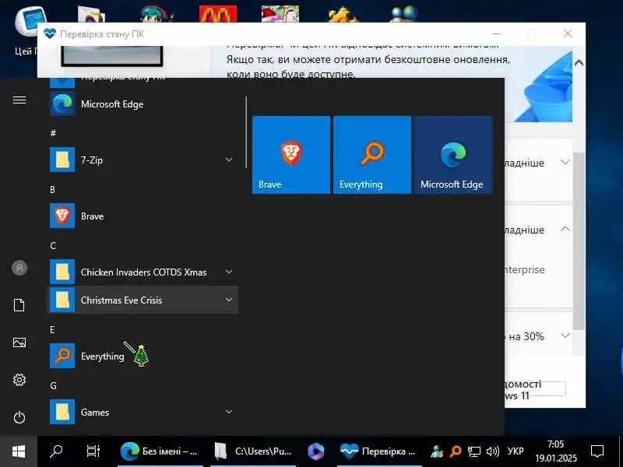Image resolution: width=623 pixels, height=467 pixels.
Task: Switch to the C:\Users file explorer taskbar button
Action: (253, 451)
